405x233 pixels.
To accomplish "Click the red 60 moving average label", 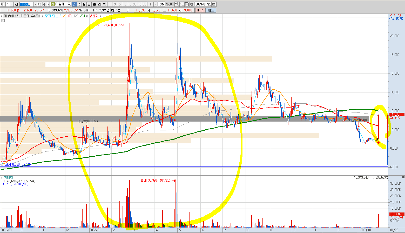I will coord(70,16).
